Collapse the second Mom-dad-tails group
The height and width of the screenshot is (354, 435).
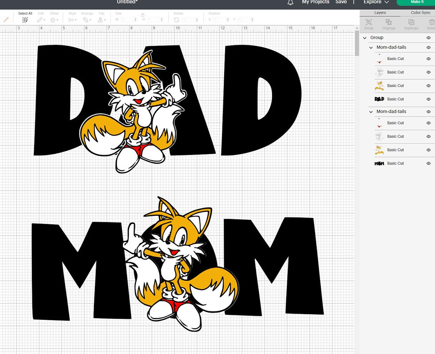pyautogui.click(x=371, y=111)
